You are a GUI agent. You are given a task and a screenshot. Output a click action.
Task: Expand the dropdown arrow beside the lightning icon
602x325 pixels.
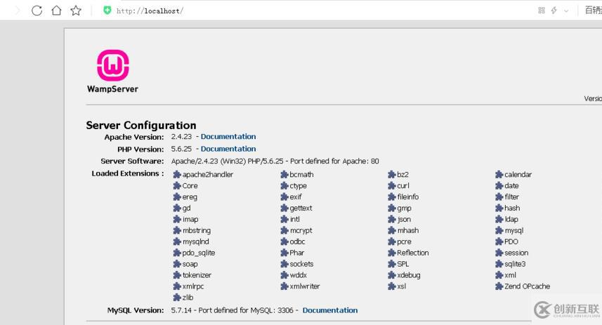click(x=566, y=11)
